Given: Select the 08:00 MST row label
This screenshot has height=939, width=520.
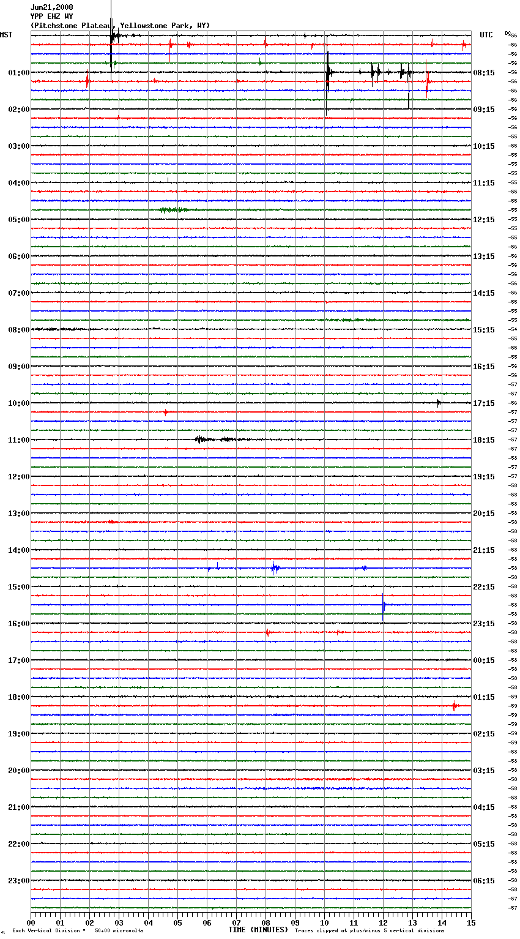Looking at the screenshot, I should (19, 329).
